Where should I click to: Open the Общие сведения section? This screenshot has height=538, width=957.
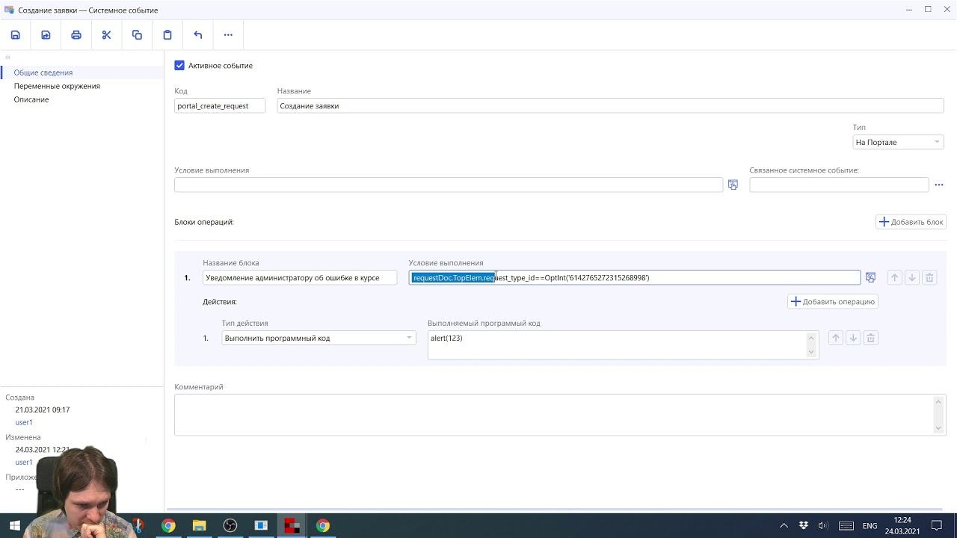43,72
